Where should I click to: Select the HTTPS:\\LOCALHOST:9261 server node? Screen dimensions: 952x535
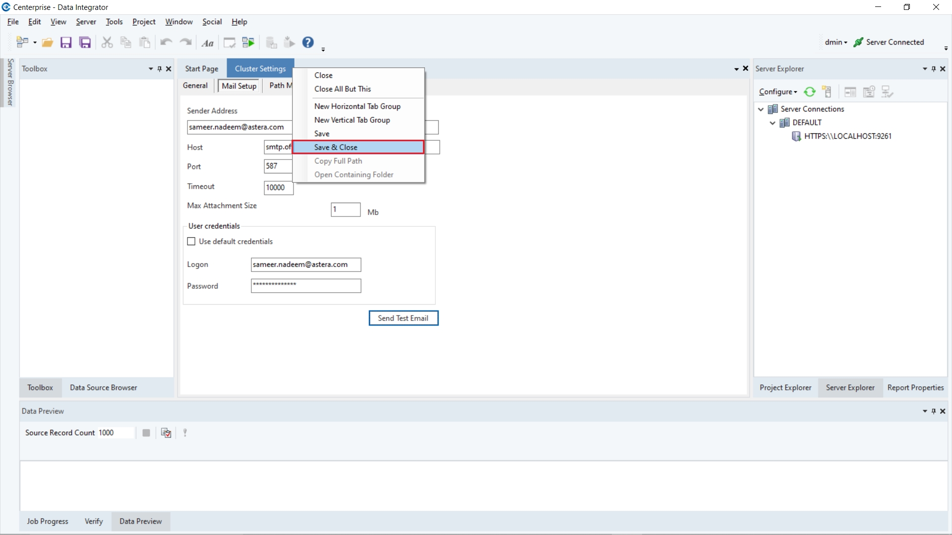tap(847, 136)
